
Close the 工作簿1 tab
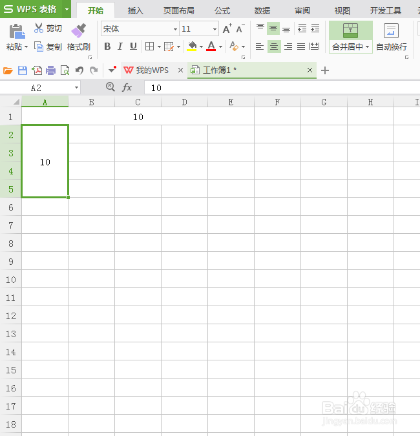310,70
